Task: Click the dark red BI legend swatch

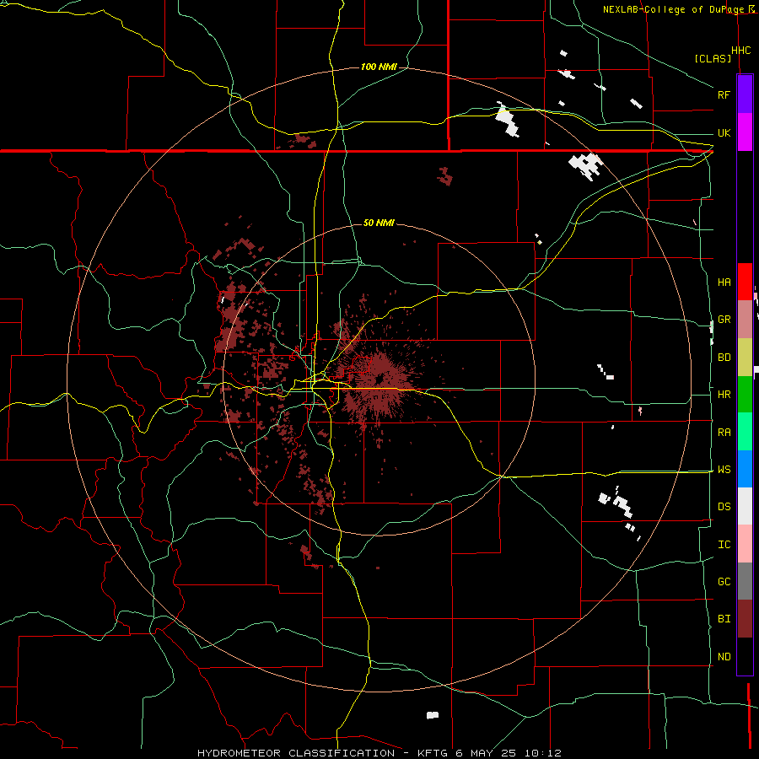Action: [745, 619]
